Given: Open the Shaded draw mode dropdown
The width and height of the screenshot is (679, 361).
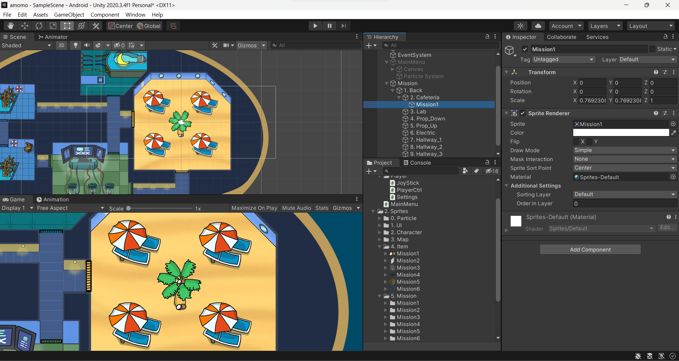Looking at the screenshot, I should click(x=27, y=45).
